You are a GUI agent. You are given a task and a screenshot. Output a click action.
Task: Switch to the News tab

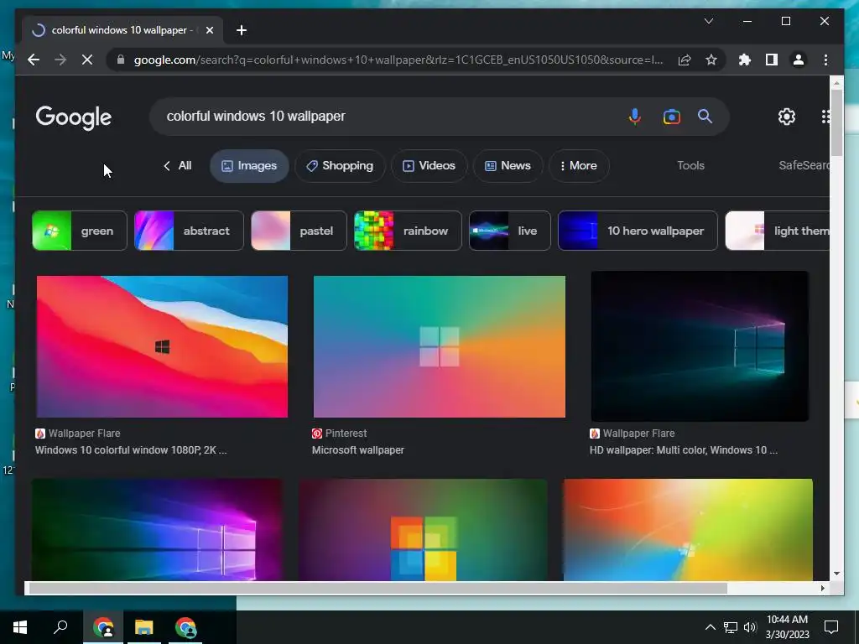click(508, 165)
